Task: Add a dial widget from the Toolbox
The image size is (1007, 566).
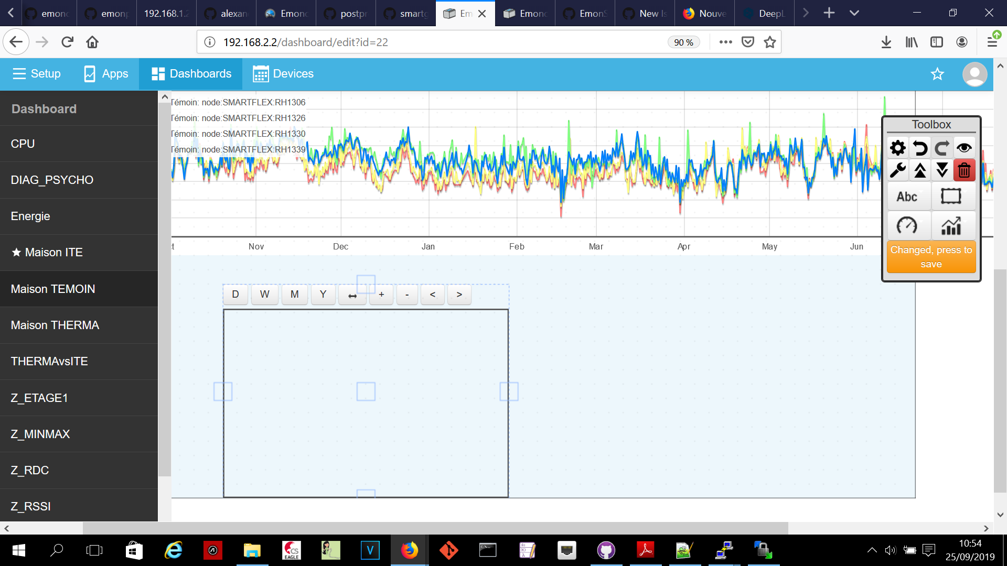Action: 908,225
